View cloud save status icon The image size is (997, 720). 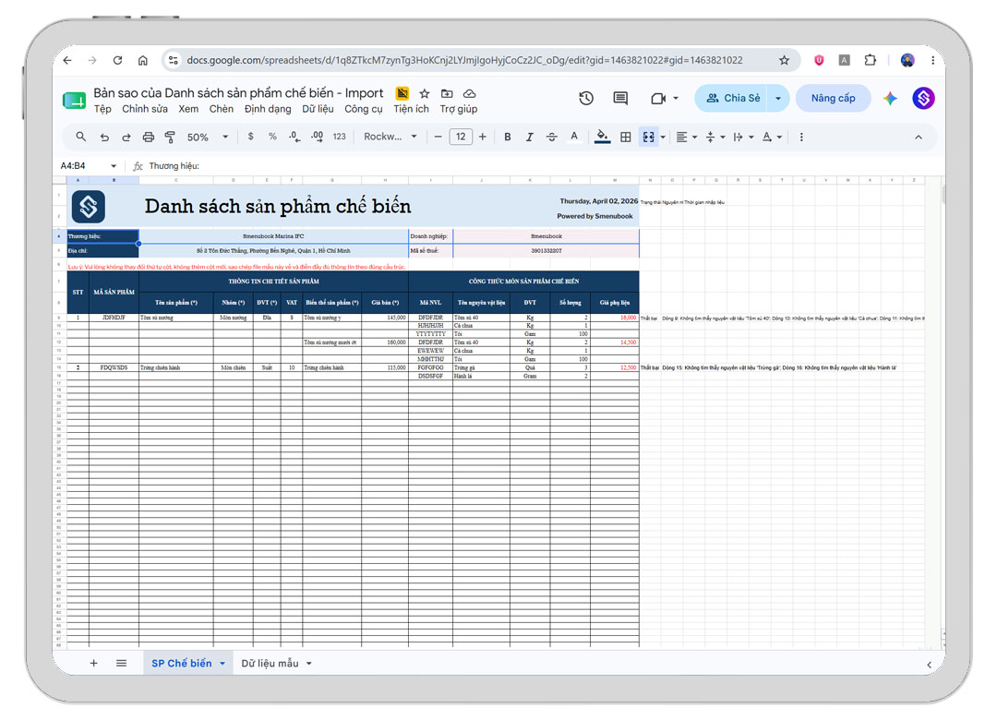(x=469, y=93)
